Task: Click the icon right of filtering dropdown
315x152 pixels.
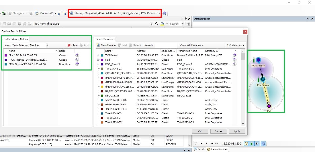Action: pyautogui.click(x=164, y=13)
